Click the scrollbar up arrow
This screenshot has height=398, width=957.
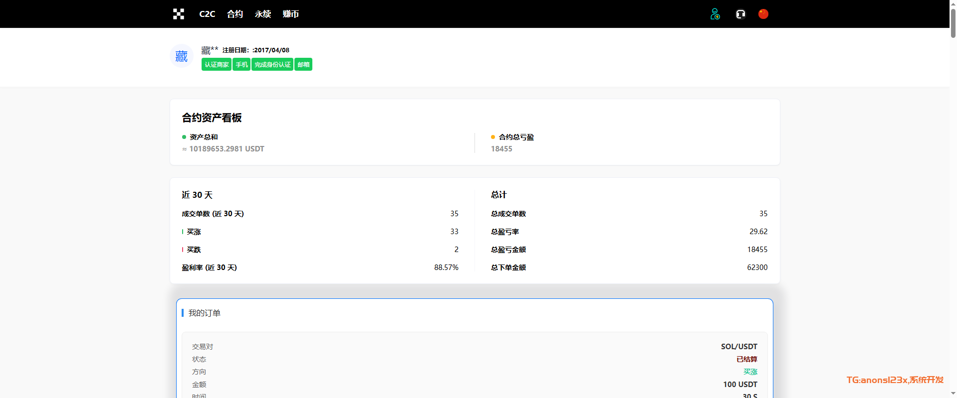(953, 3)
